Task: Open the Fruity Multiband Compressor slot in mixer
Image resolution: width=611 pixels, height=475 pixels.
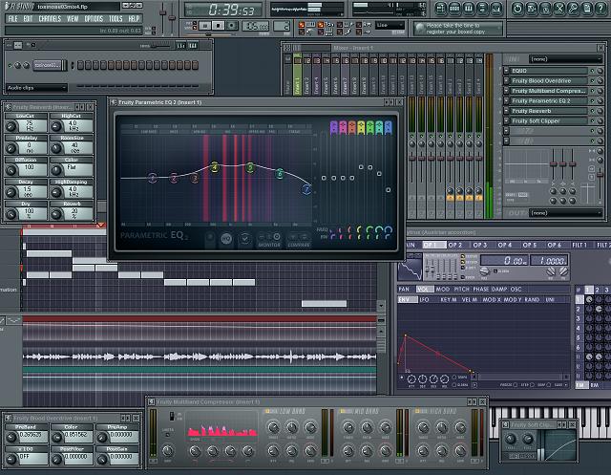Action: (x=549, y=91)
